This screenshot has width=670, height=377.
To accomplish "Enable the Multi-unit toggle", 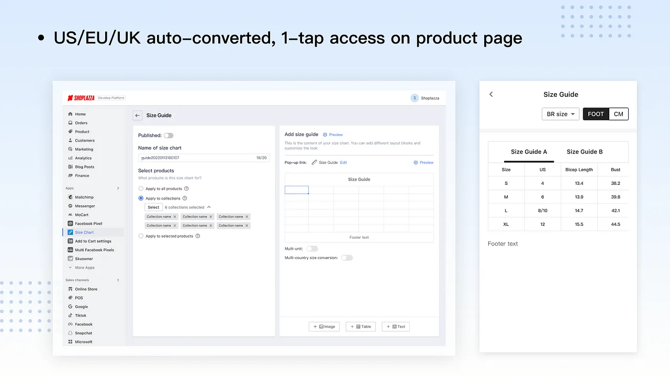I will (312, 249).
